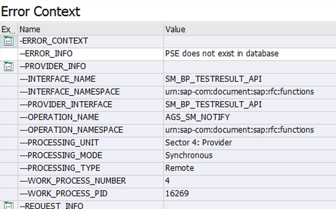Click the Ex... column header

pos(8,29)
